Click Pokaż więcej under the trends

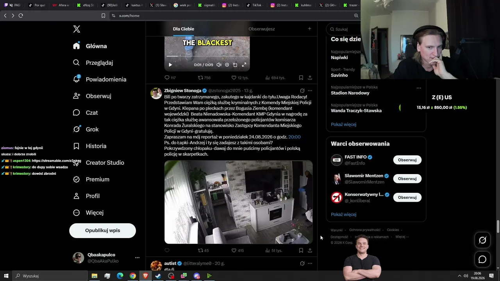(343, 124)
